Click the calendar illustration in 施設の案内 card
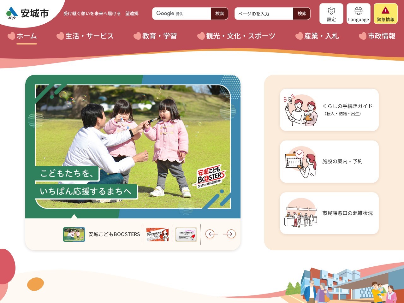 300,162
